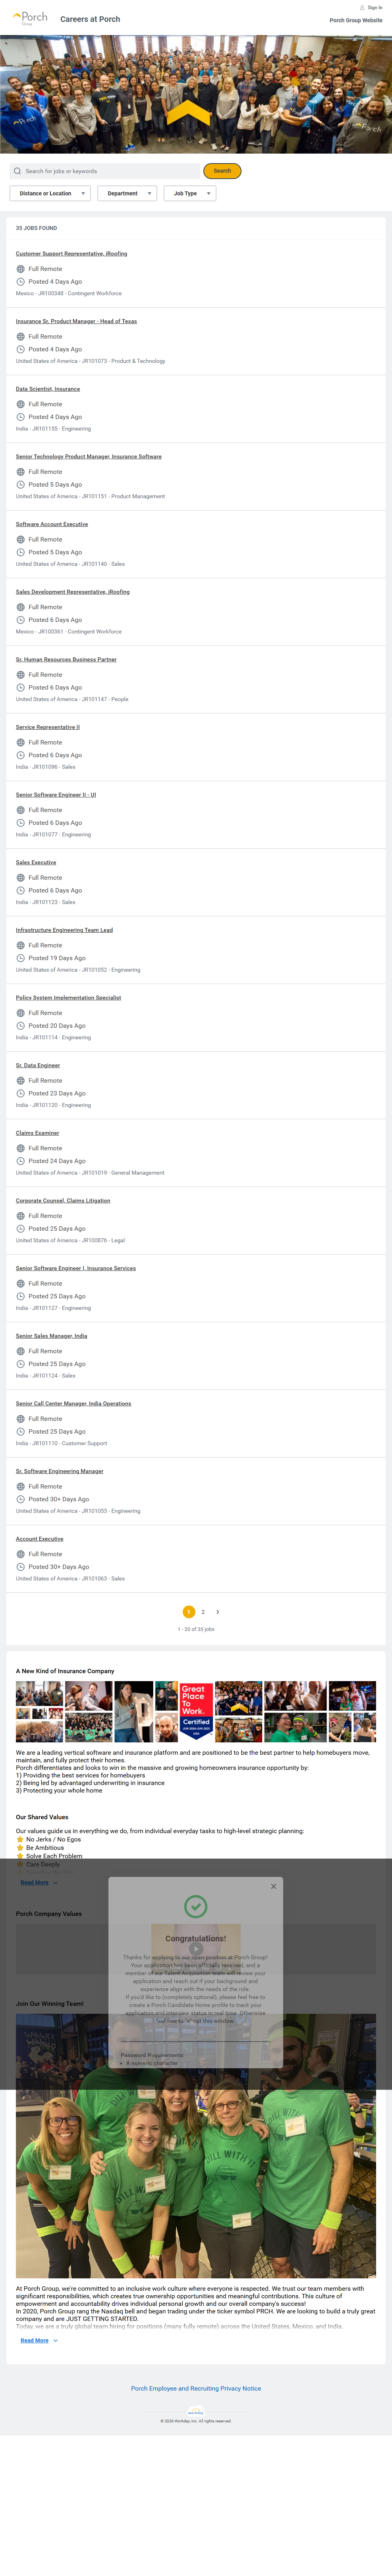
Task: Select page 1 in pagination
Action: 189,1612
